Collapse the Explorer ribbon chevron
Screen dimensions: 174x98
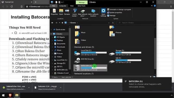click(152, 6)
